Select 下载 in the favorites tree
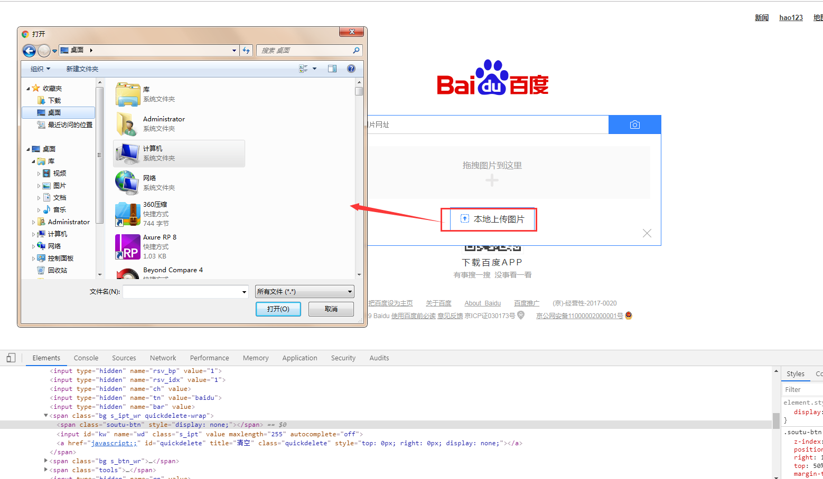823x479 pixels. click(x=54, y=100)
